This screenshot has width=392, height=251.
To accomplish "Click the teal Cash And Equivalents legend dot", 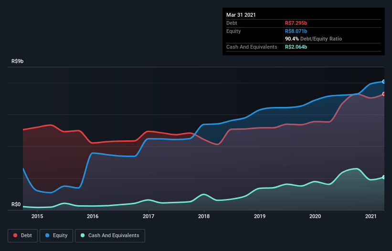I will [83, 235].
